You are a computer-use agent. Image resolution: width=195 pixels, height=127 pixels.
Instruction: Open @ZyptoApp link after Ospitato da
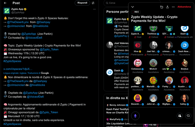(x=30, y=93)
